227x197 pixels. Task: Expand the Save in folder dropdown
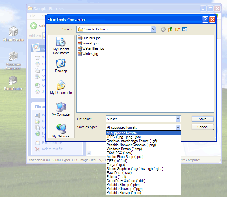153,29
